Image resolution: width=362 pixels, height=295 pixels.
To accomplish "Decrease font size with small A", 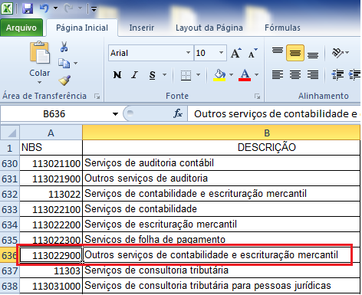I will click(x=253, y=53).
